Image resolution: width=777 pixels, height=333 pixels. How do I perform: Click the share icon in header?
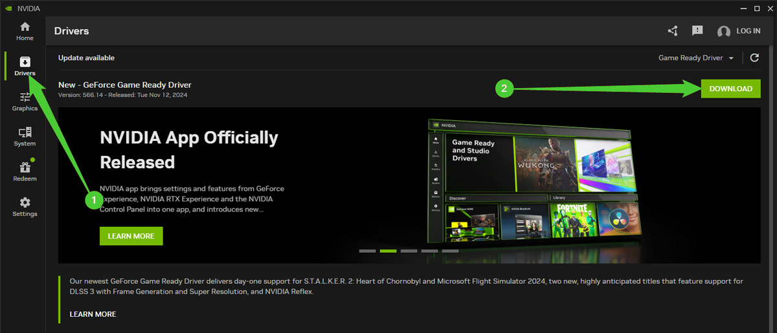(673, 31)
